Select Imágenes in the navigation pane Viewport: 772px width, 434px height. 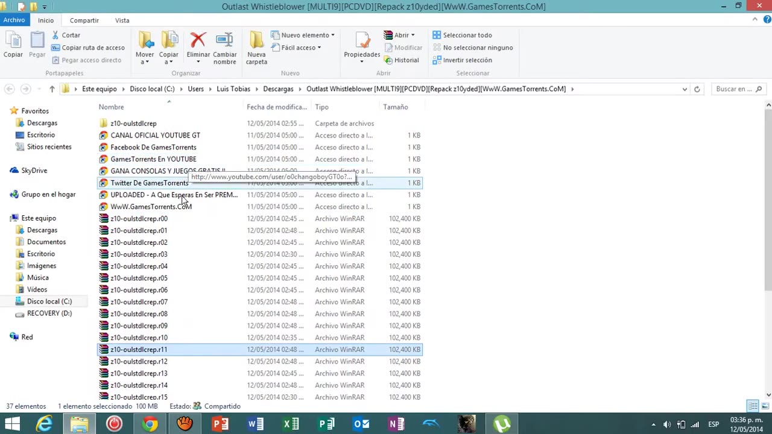point(41,266)
